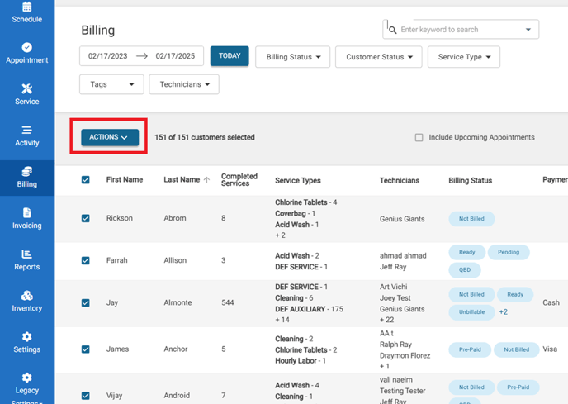Open the Schedule calendar icon in sidebar

pyautogui.click(x=26, y=7)
